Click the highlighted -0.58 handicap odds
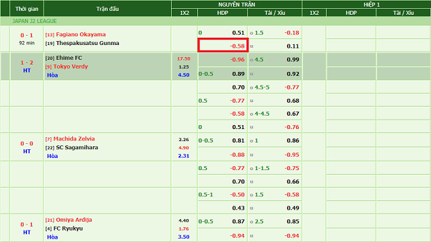This screenshot has height=242, width=431. pyautogui.click(x=237, y=46)
